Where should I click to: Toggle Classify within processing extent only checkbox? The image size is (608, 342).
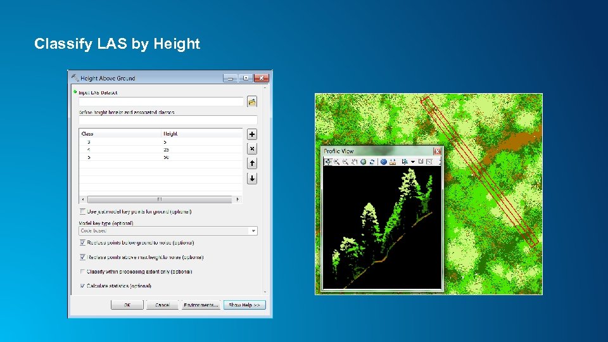click(x=82, y=272)
